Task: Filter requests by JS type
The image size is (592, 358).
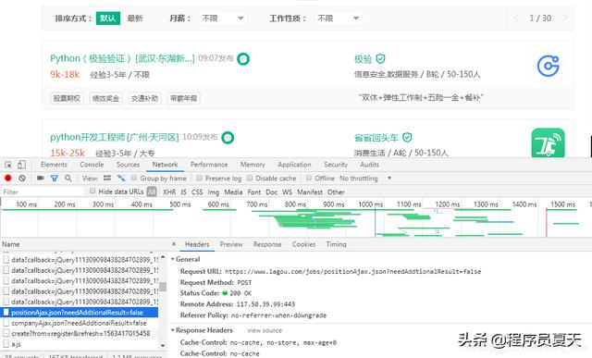Action: (x=183, y=191)
